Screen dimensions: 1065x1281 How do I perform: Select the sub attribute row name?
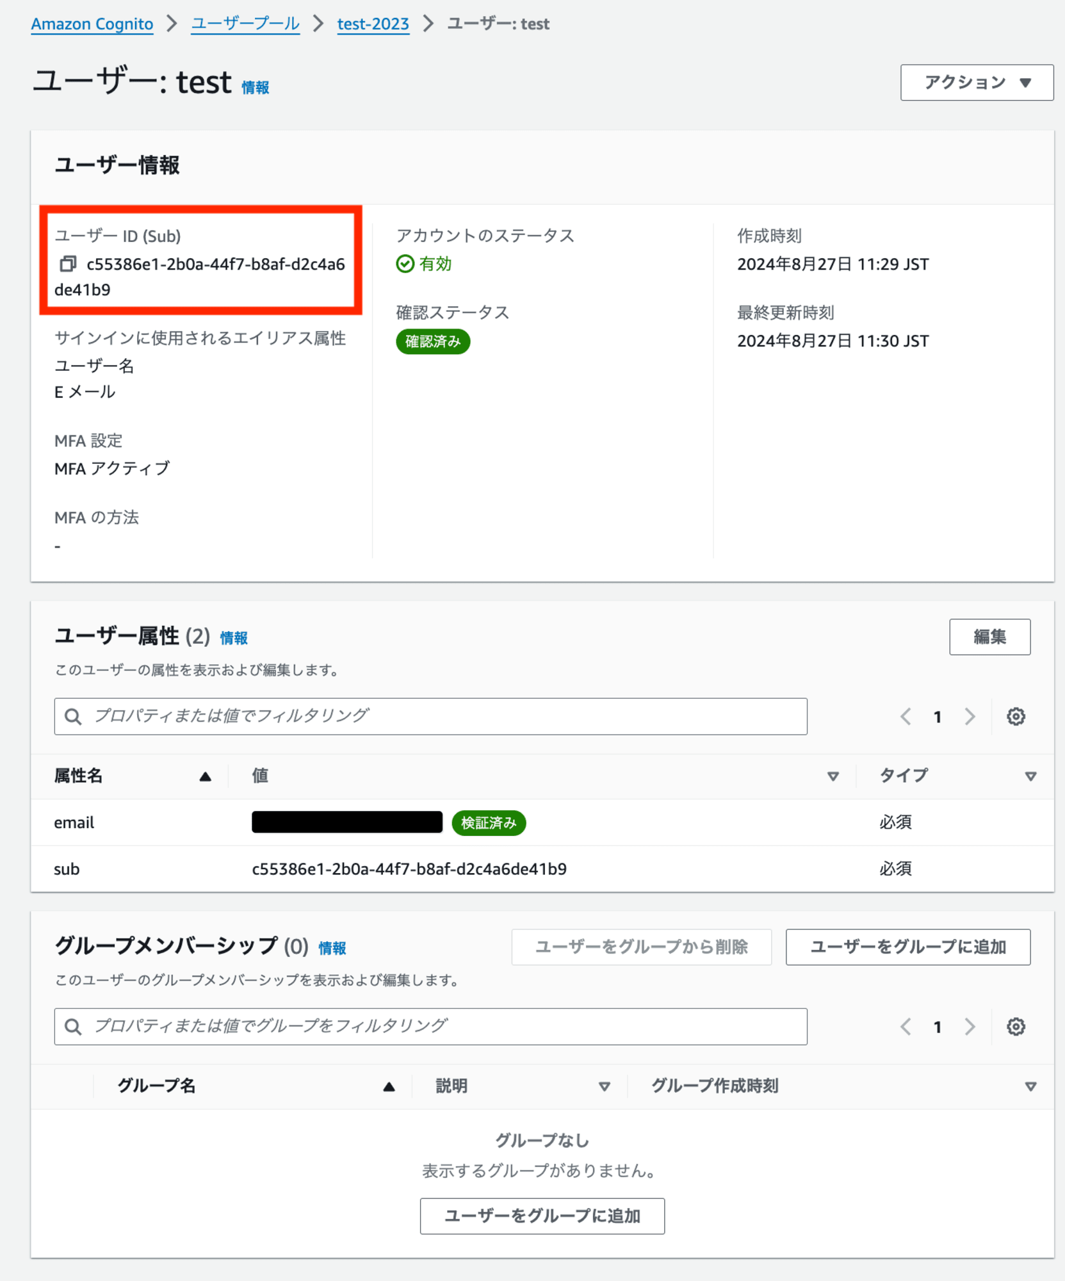click(67, 869)
